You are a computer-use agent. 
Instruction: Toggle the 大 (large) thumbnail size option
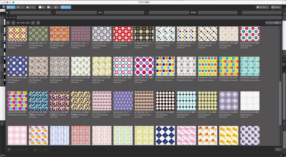[49, 7]
